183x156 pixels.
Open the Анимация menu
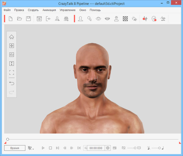[x=49, y=10]
